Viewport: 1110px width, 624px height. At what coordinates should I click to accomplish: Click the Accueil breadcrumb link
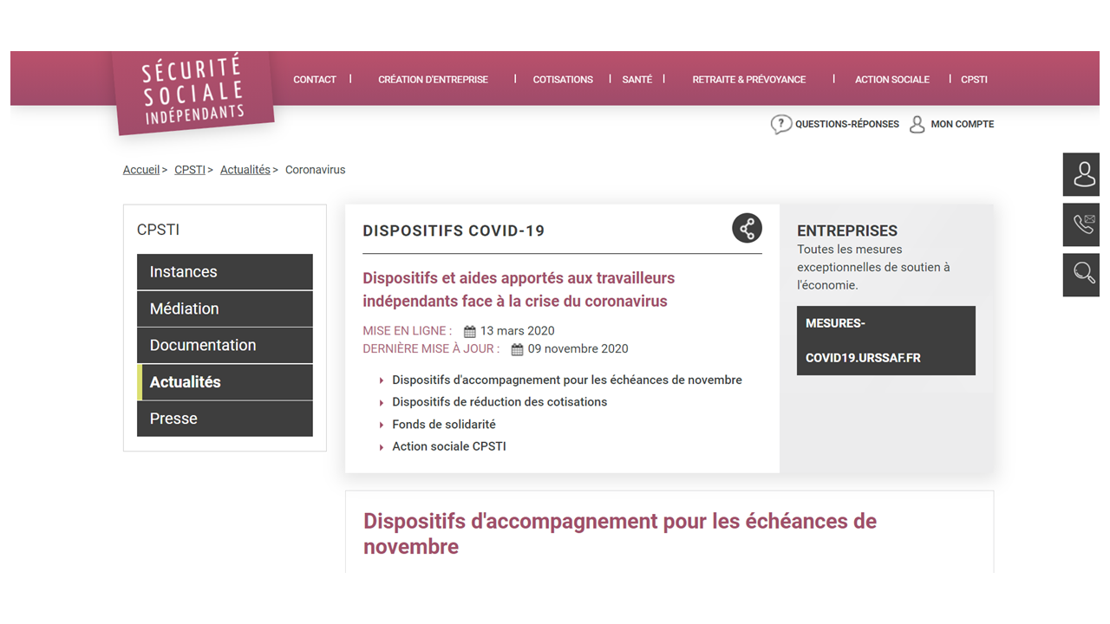click(140, 170)
